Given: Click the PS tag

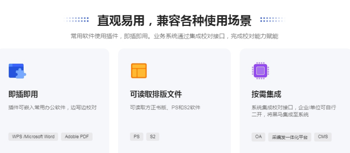Looking at the screenshot, I should point(137,137).
